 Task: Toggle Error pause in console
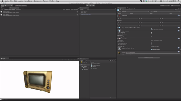(x=18, y=10)
